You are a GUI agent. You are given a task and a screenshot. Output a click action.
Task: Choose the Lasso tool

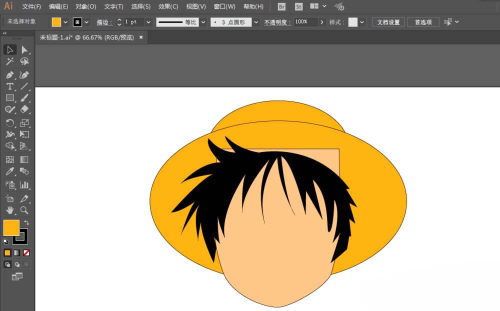coord(24,61)
